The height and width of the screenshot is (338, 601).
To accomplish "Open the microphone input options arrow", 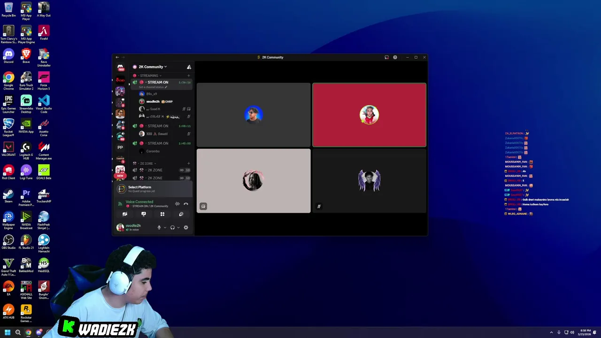I will 165,228.
